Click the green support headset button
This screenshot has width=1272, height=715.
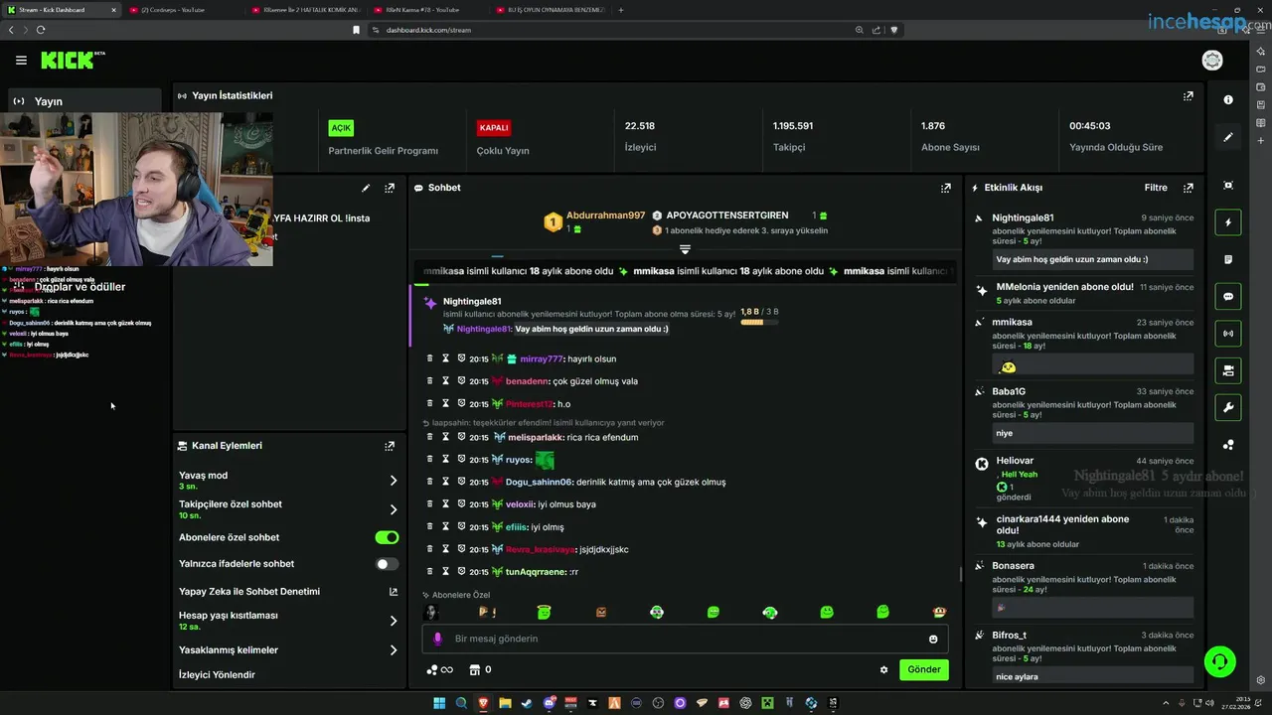pyautogui.click(x=1219, y=661)
